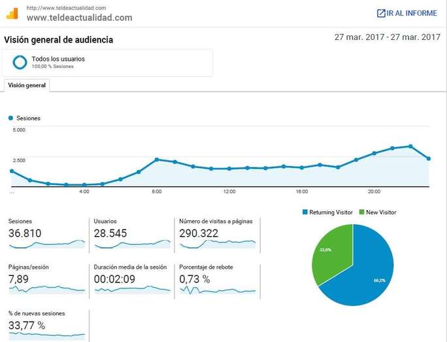Click the Sesiones legend dot on chart

coord(10,118)
